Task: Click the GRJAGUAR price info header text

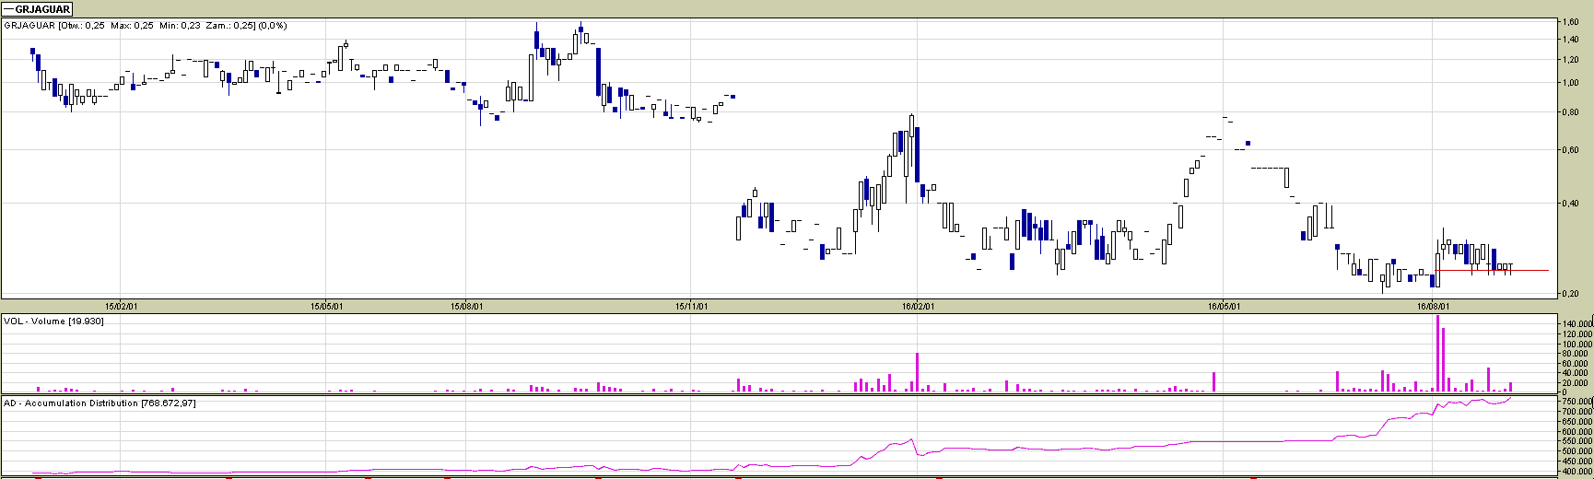Action: click(146, 26)
